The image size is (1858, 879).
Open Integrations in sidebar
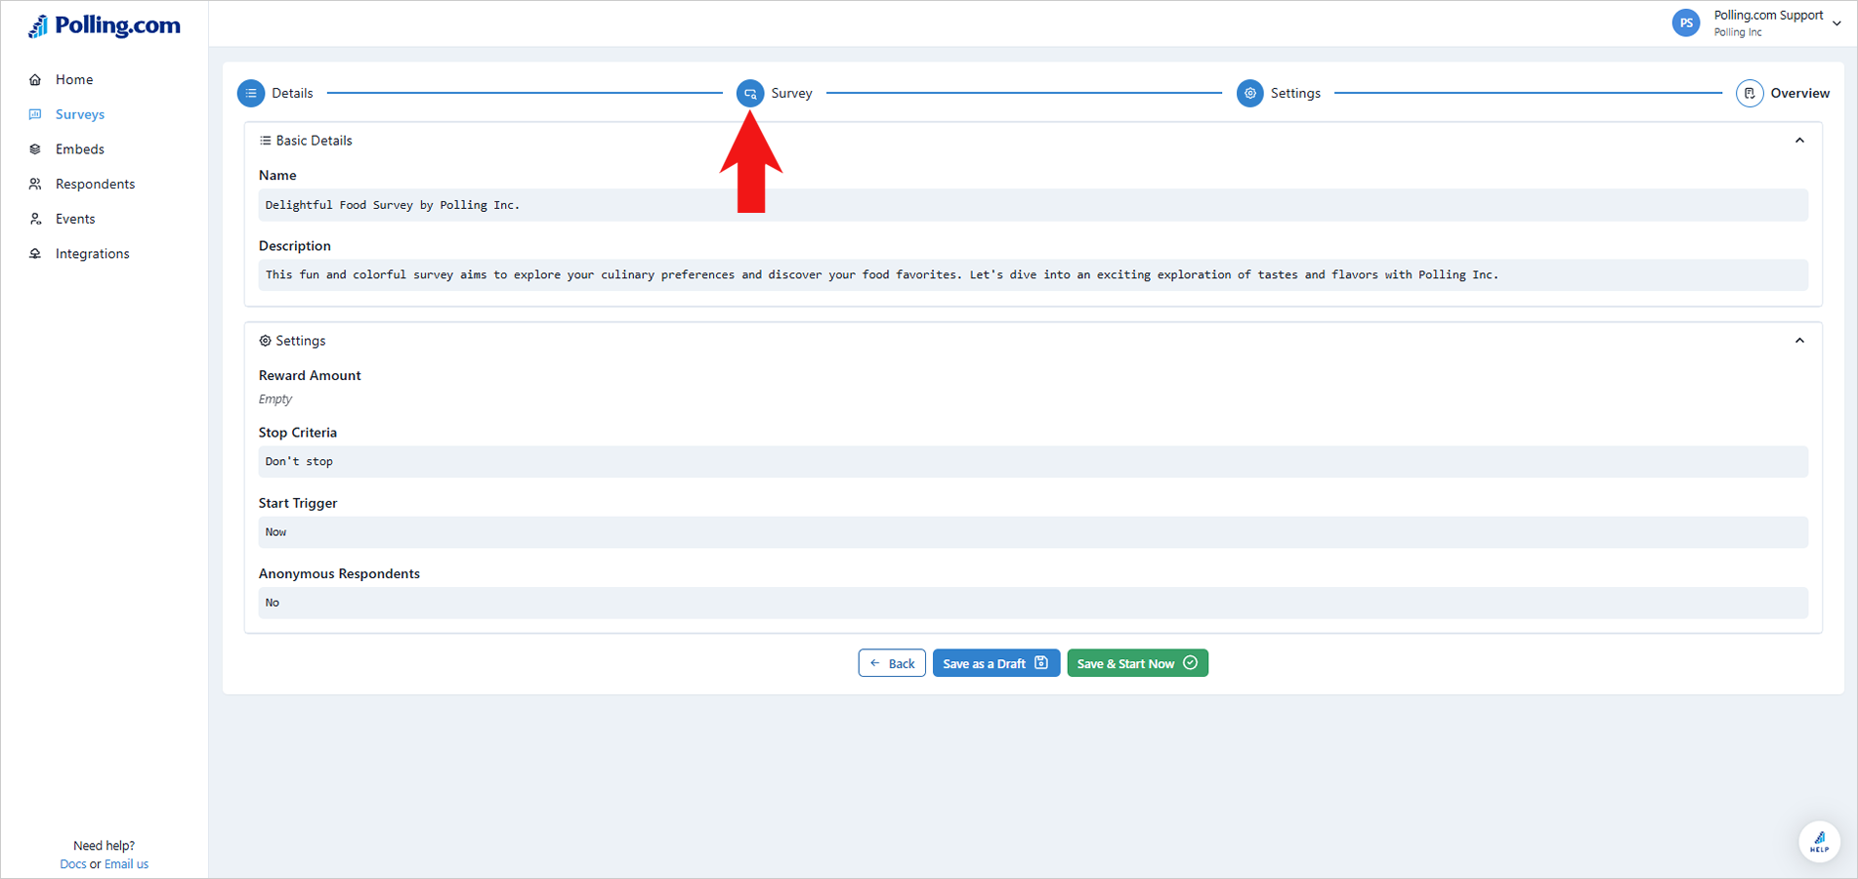pyautogui.click(x=93, y=254)
